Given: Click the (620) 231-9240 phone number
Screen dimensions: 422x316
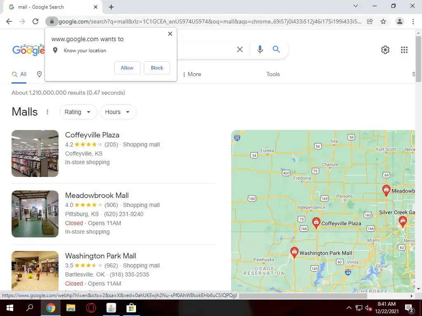Looking at the screenshot, I should click(x=124, y=214).
